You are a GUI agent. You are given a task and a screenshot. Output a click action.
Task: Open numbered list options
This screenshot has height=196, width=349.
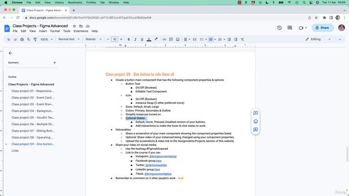[221, 39]
